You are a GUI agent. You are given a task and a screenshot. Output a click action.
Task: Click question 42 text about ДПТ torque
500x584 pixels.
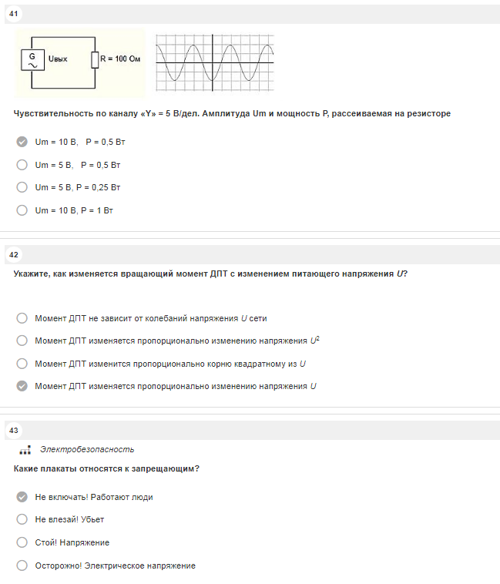click(x=210, y=274)
